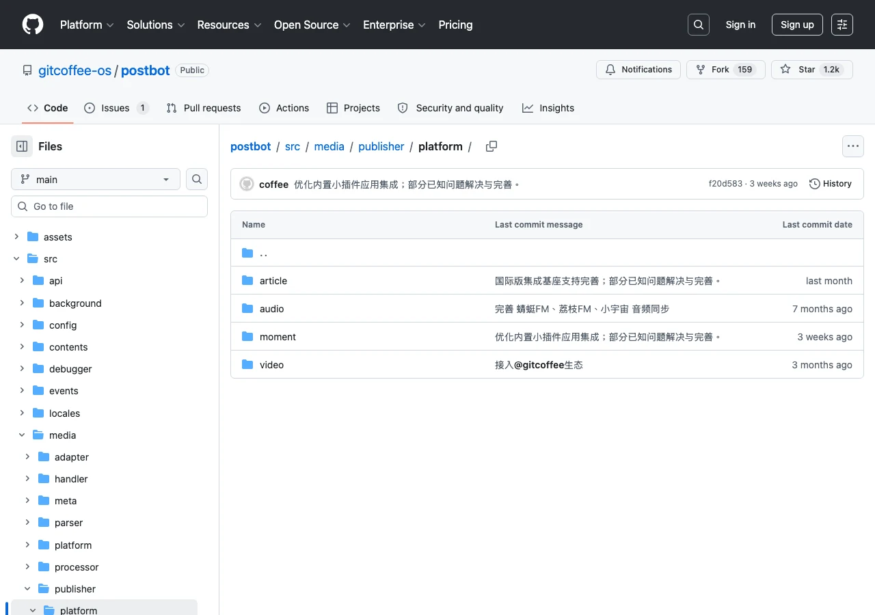Go to src in breadcrumb
The width and height of the screenshot is (875, 615).
293,146
